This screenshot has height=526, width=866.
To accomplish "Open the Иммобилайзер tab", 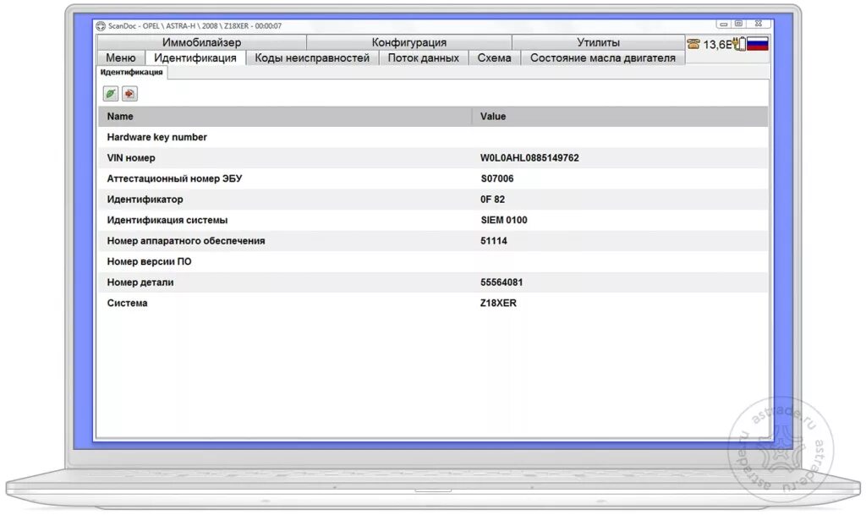I will pos(201,42).
